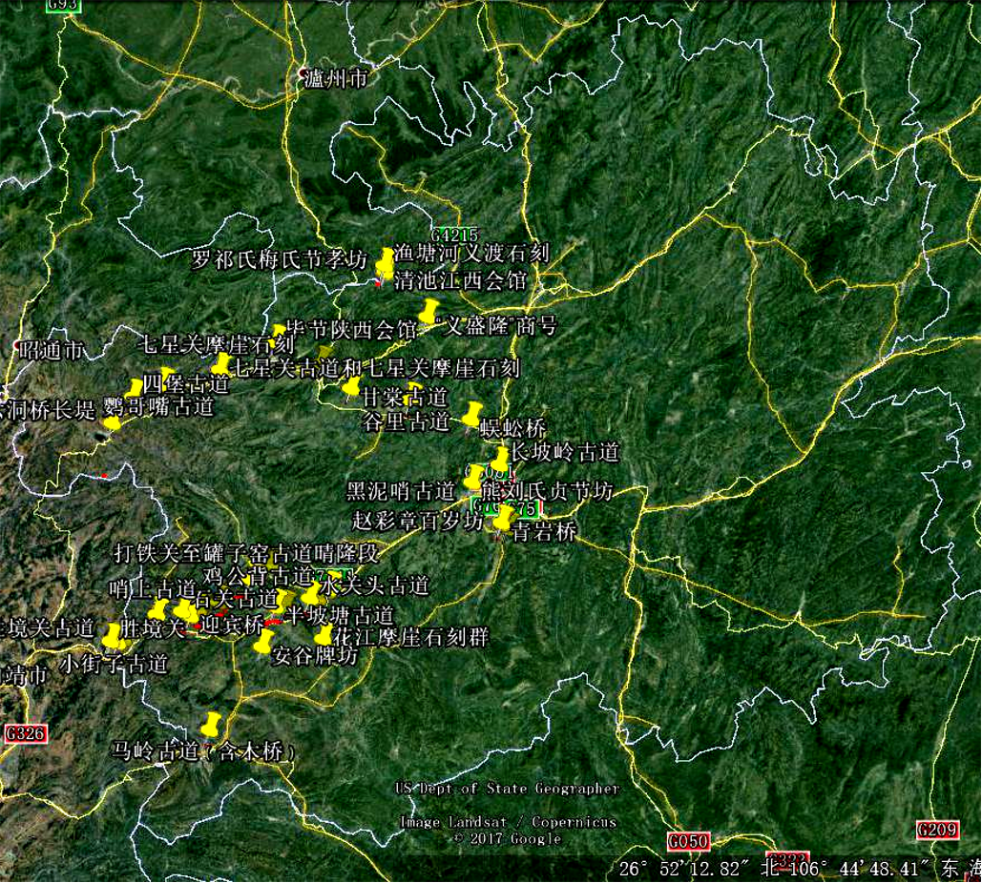Select the 花江摩崖石刻群 pushpin
The width and height of the screenshot is (982, 883).
(x=324, y=635)
